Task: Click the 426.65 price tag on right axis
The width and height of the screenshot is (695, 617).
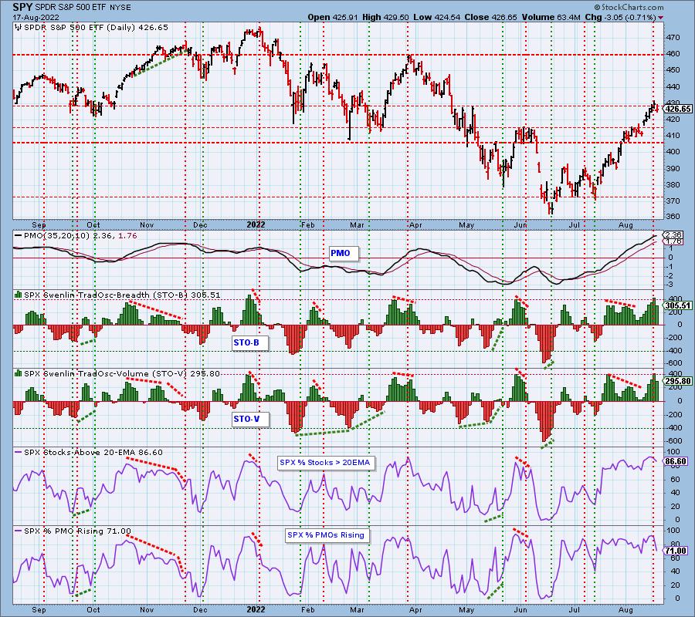Action: [678, 109]
